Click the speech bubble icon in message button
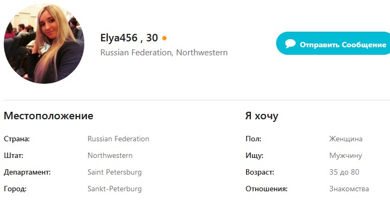This screenshot has width=390, height=202. point(290,44)
